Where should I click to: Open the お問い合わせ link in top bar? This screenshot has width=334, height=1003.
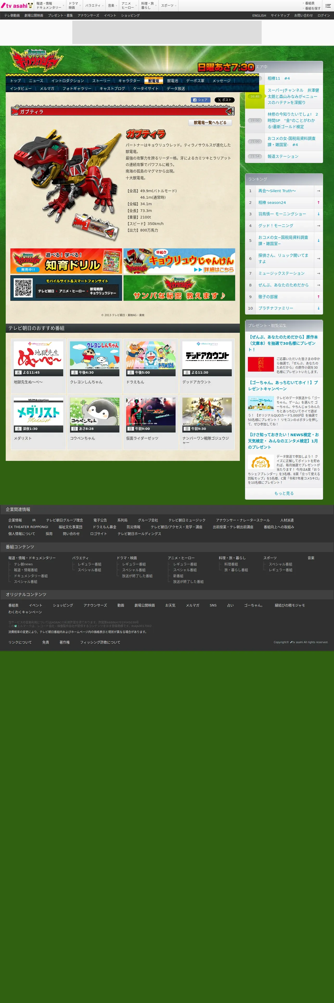(x=303, y=16)
